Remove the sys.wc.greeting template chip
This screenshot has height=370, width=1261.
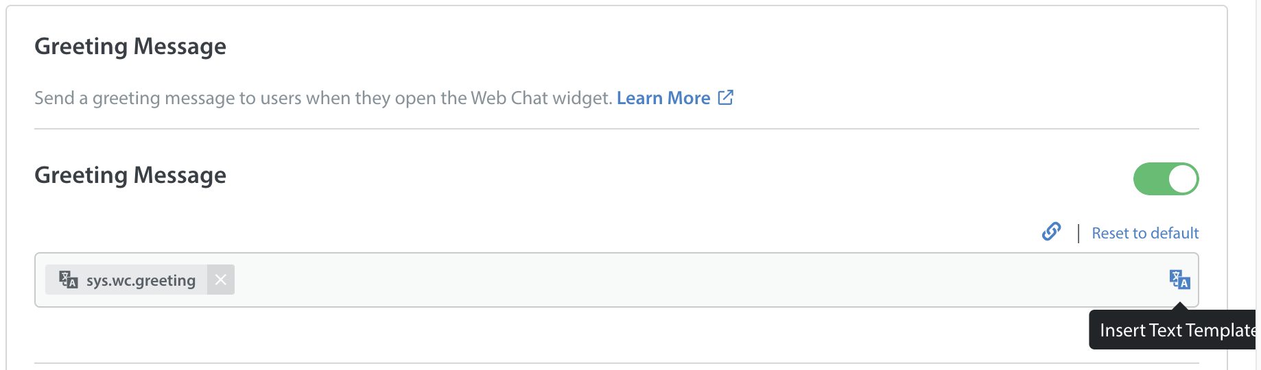coord(220,280)
